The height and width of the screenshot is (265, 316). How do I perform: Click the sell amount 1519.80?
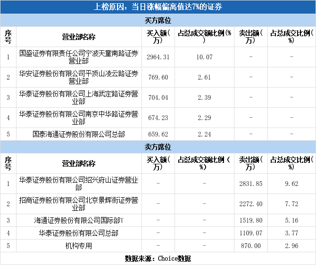pyautogui.click(x=251, y=221)
